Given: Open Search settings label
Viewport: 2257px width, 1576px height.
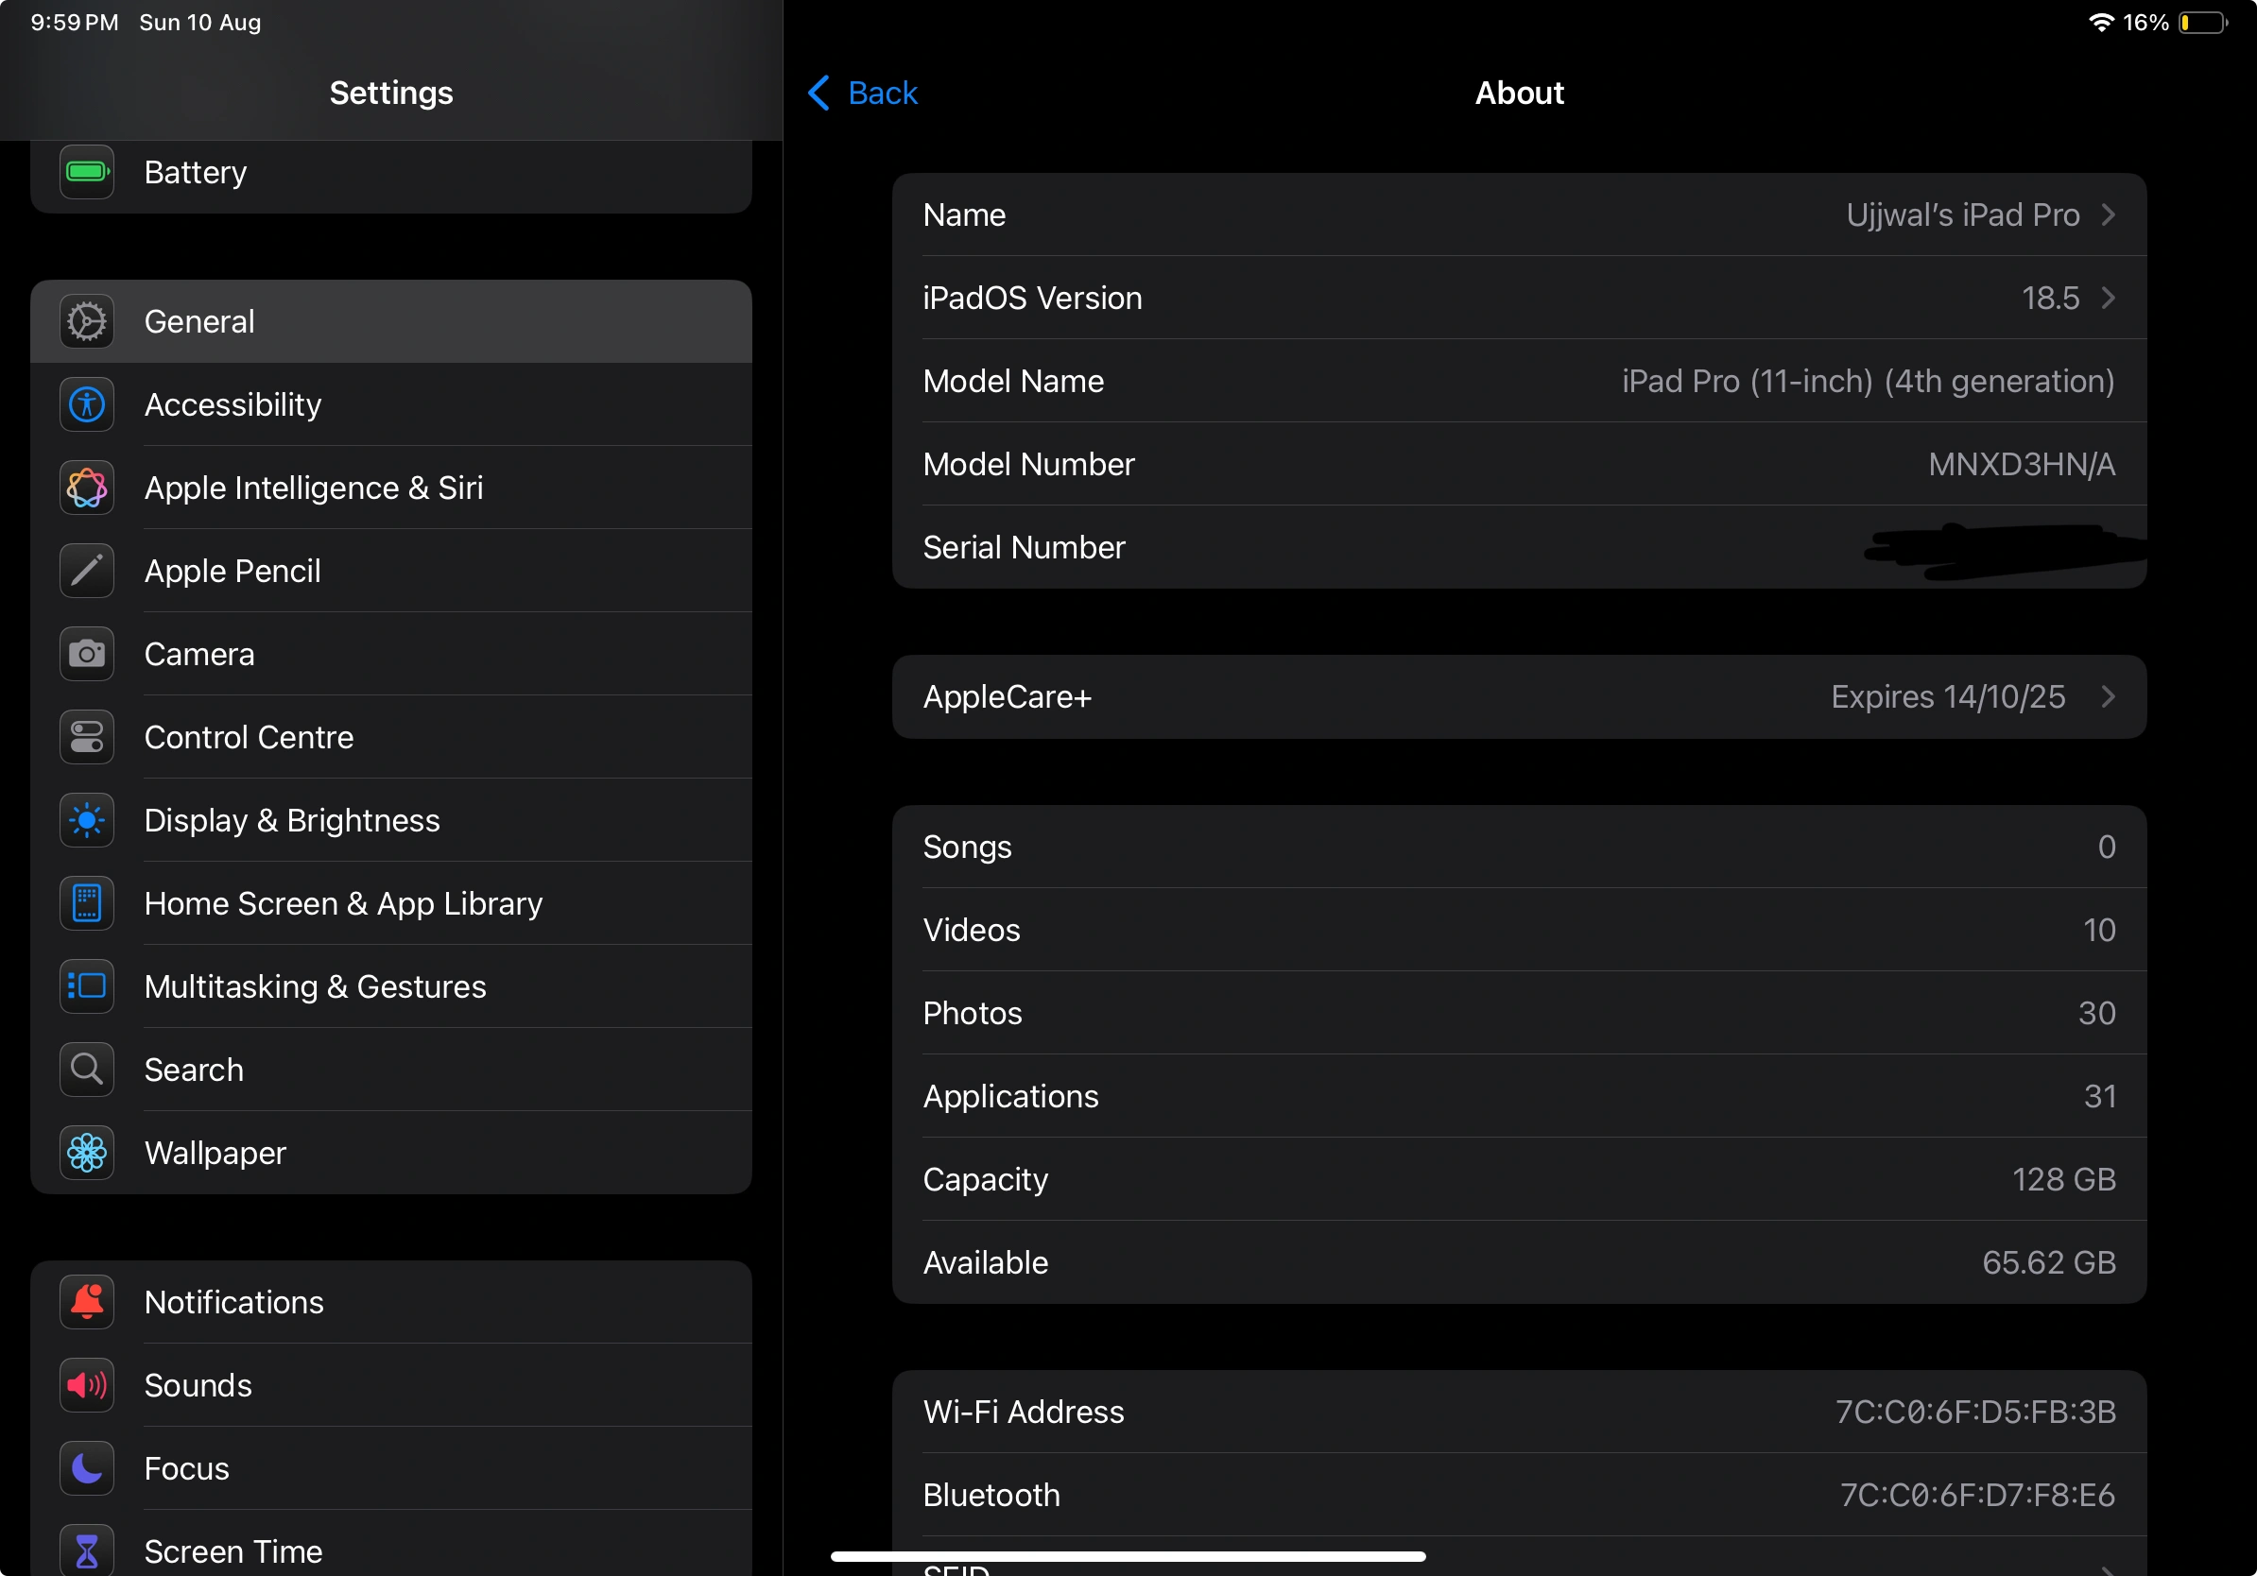Looking at the screenshot, I should 194,1070.
